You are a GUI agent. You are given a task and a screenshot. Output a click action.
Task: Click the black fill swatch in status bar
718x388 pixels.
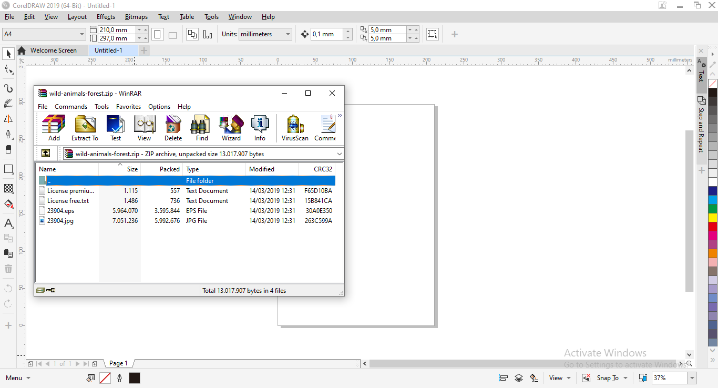(135, 378)
